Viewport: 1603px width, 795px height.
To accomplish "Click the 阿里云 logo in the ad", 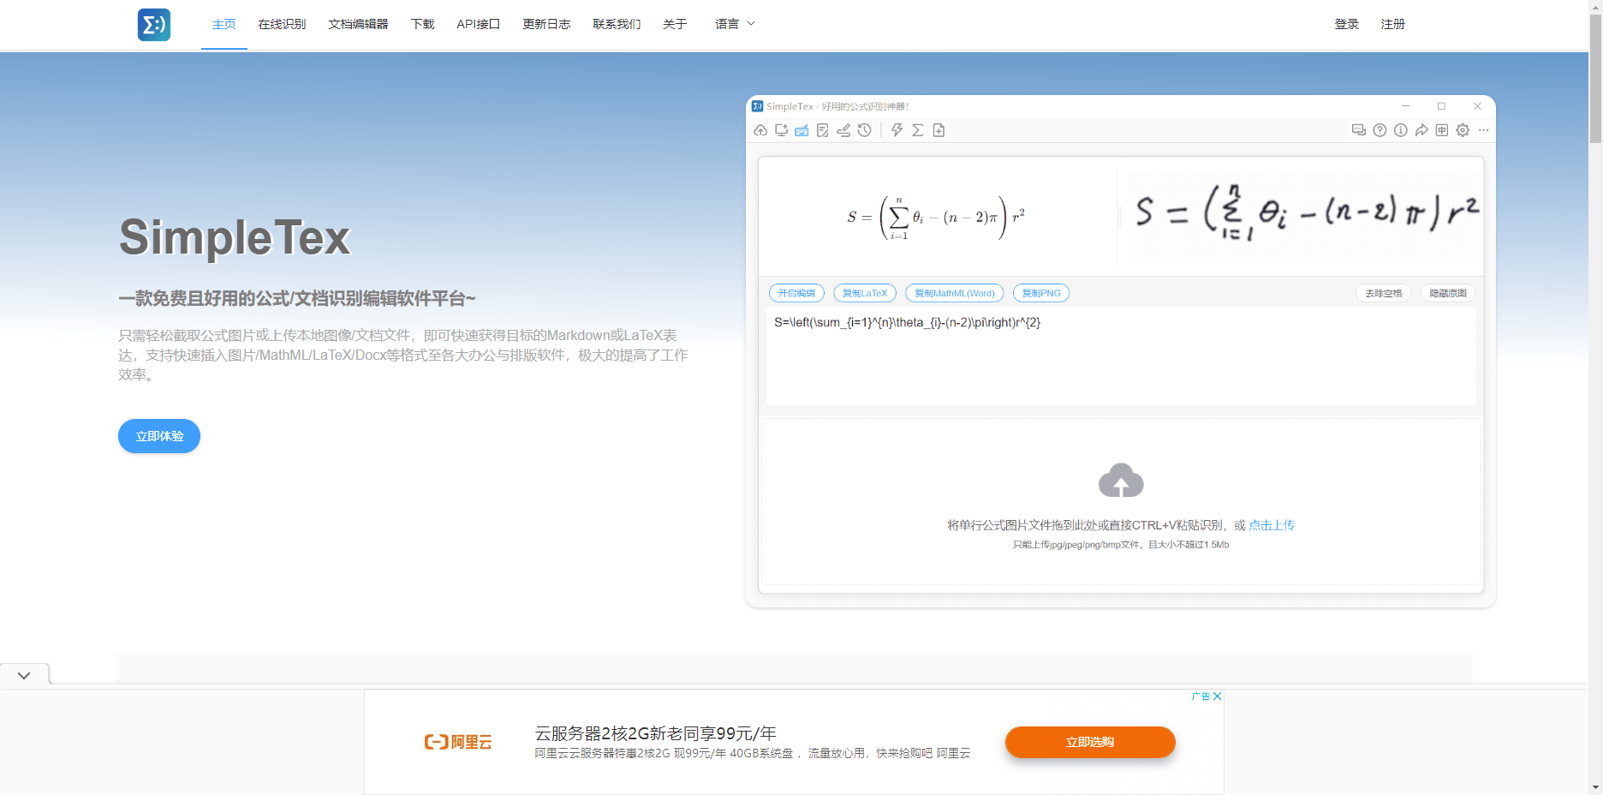I will tap(458, 742).
